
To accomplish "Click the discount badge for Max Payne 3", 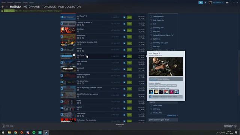I will coord(129,56).
